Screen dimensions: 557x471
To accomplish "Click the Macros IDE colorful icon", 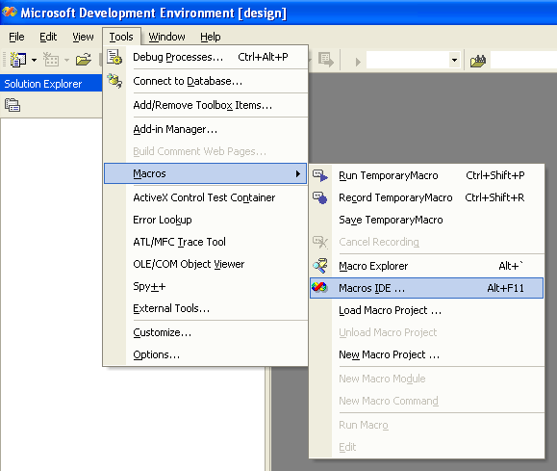I will pyautogui.click(x=319, y=287).
